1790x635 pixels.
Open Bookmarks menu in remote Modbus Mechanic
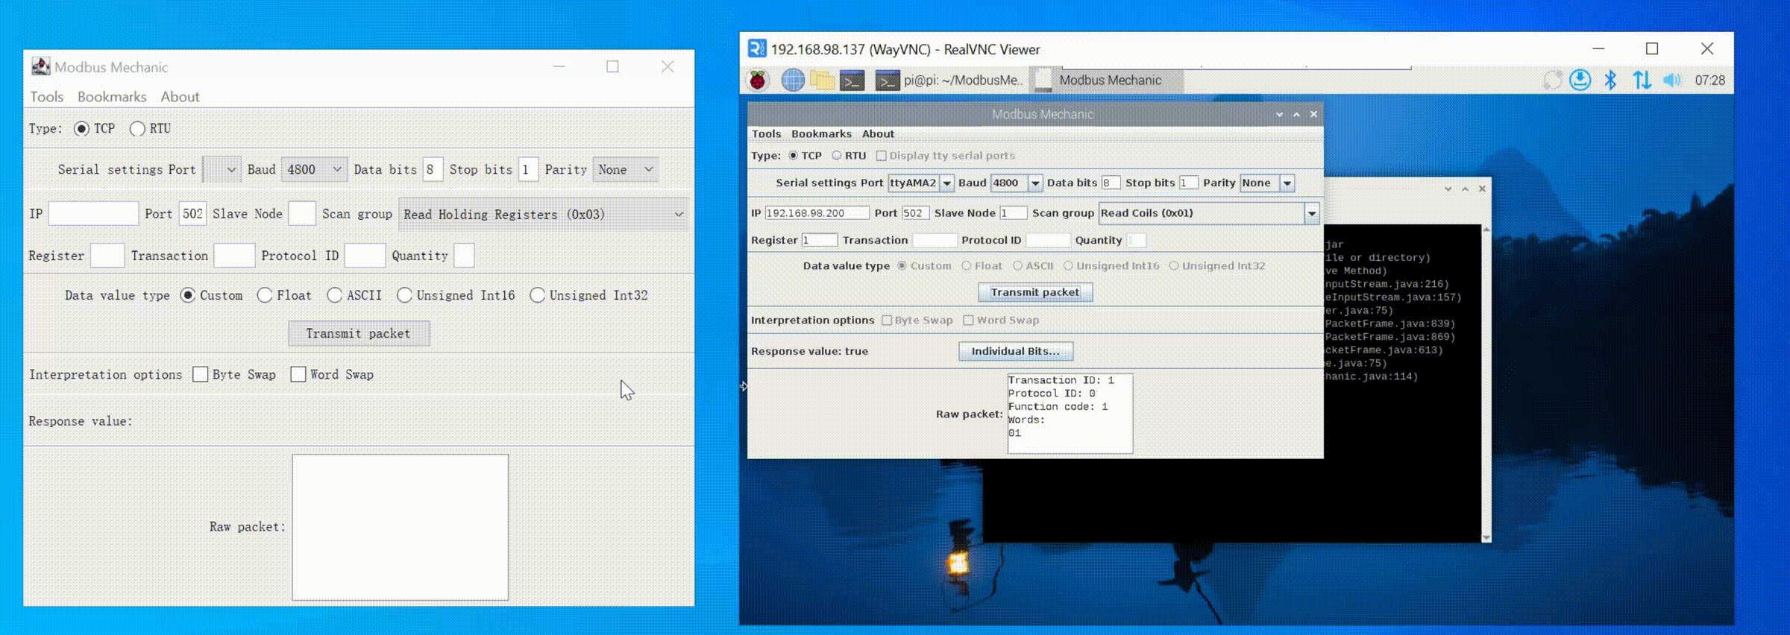click(x=821, y=134)
